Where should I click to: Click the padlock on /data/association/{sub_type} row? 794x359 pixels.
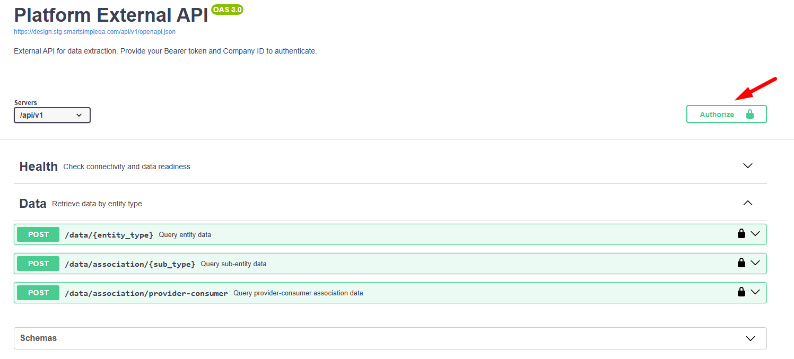click(741, 263)
